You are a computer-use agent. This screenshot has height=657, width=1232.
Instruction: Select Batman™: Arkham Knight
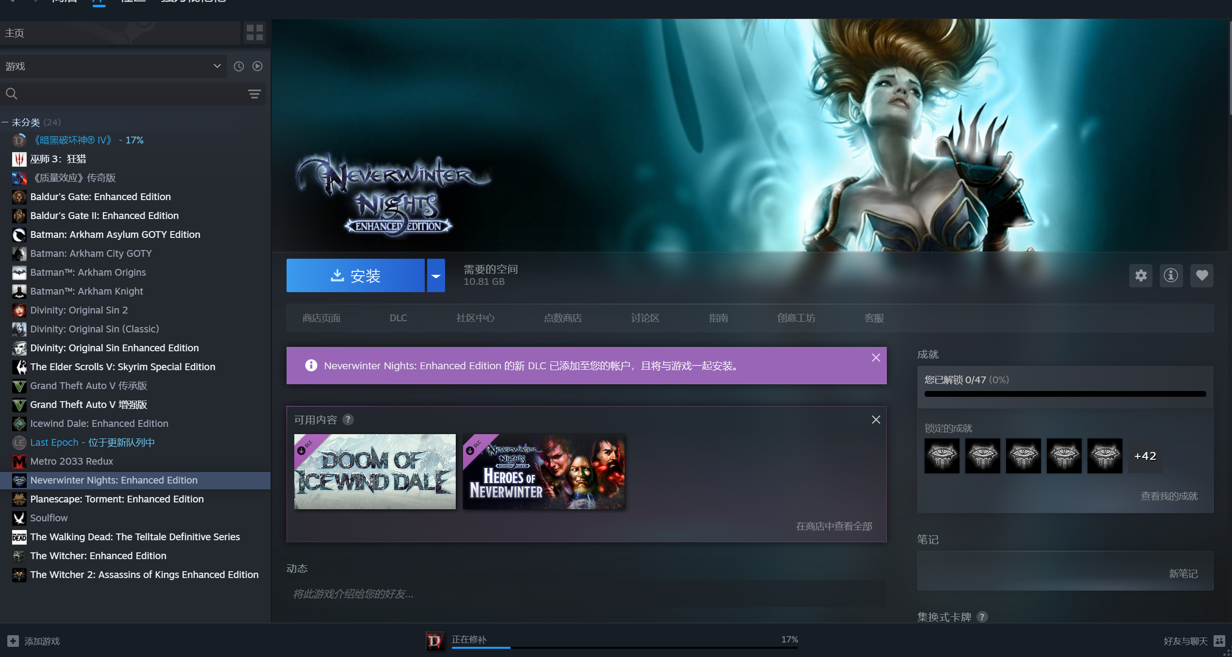135,291
